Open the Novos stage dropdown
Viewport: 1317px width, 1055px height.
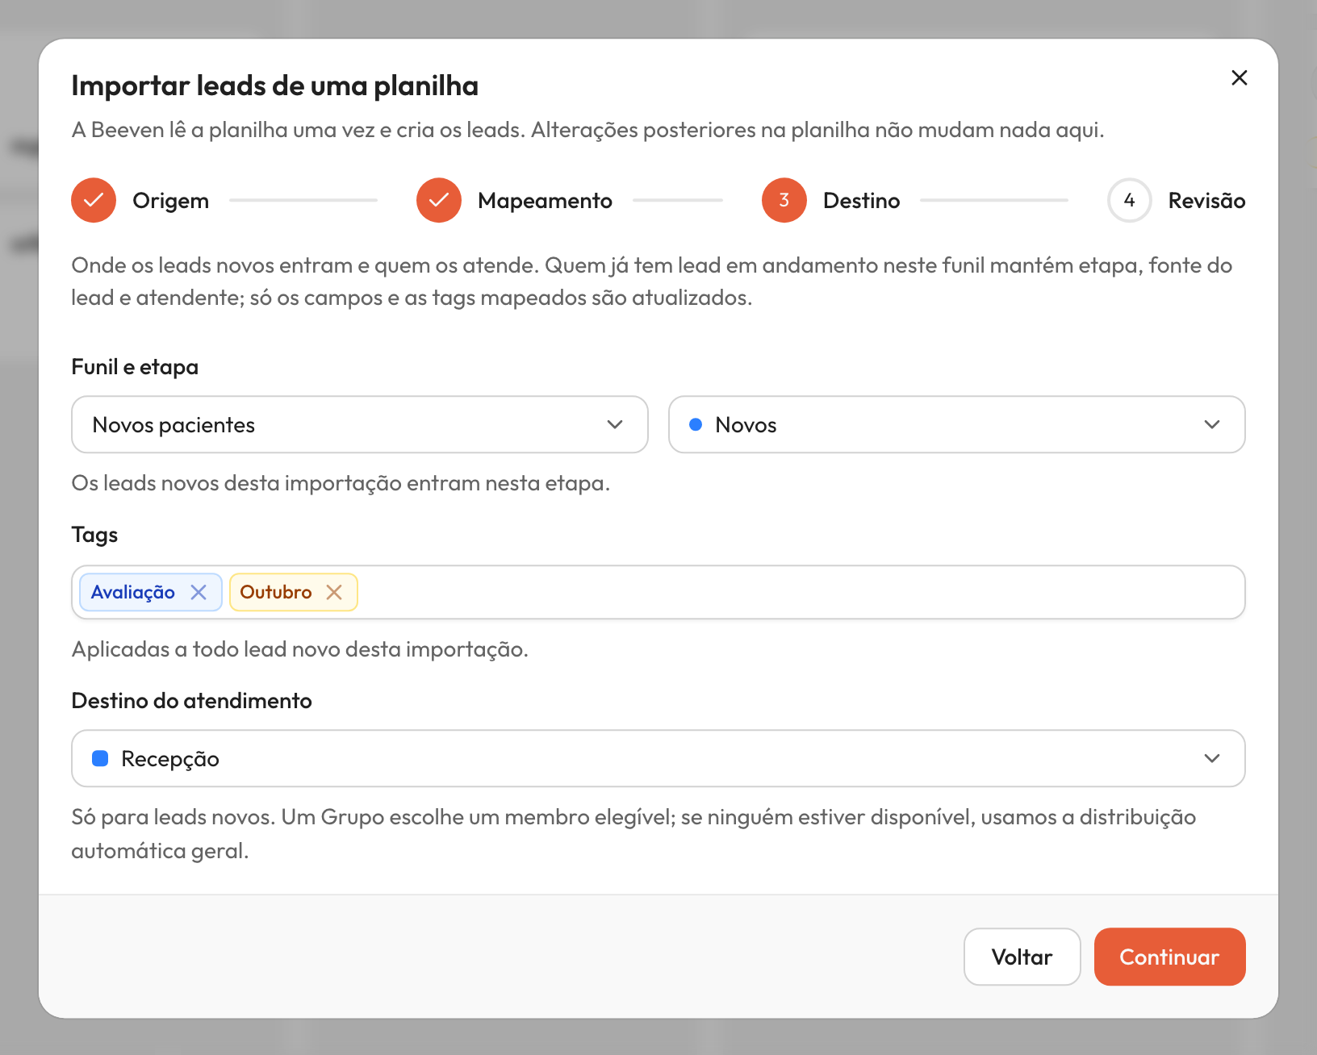[x=957, y=424]
